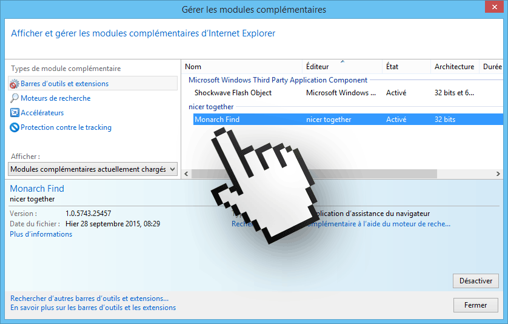Click search-engine link ending in 'moteur de reche...'
This screenshot has height=324, width=508.
pyautogui.click(x=341, y=224)
